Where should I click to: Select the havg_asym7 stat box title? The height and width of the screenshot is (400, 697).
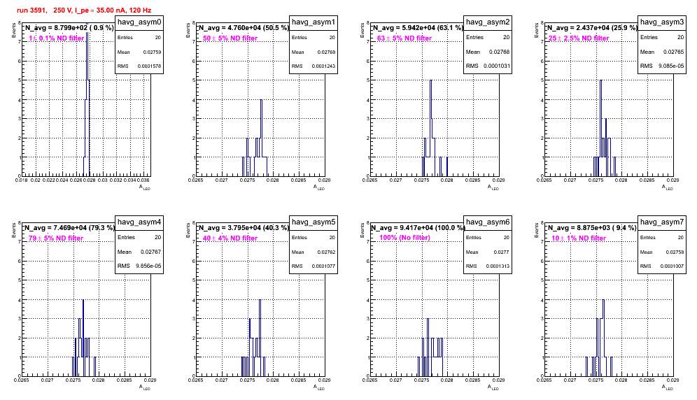coord(662,222)
